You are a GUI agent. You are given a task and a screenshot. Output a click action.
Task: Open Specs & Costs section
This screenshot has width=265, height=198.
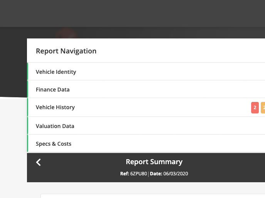[x=54, y=144]
